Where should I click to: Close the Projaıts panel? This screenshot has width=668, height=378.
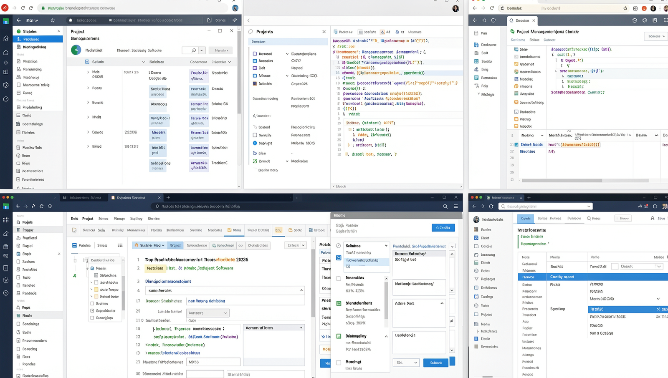click(x=324, y=32)
